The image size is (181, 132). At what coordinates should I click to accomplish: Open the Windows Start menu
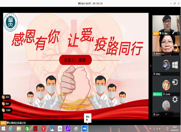[x=3, y=128]
